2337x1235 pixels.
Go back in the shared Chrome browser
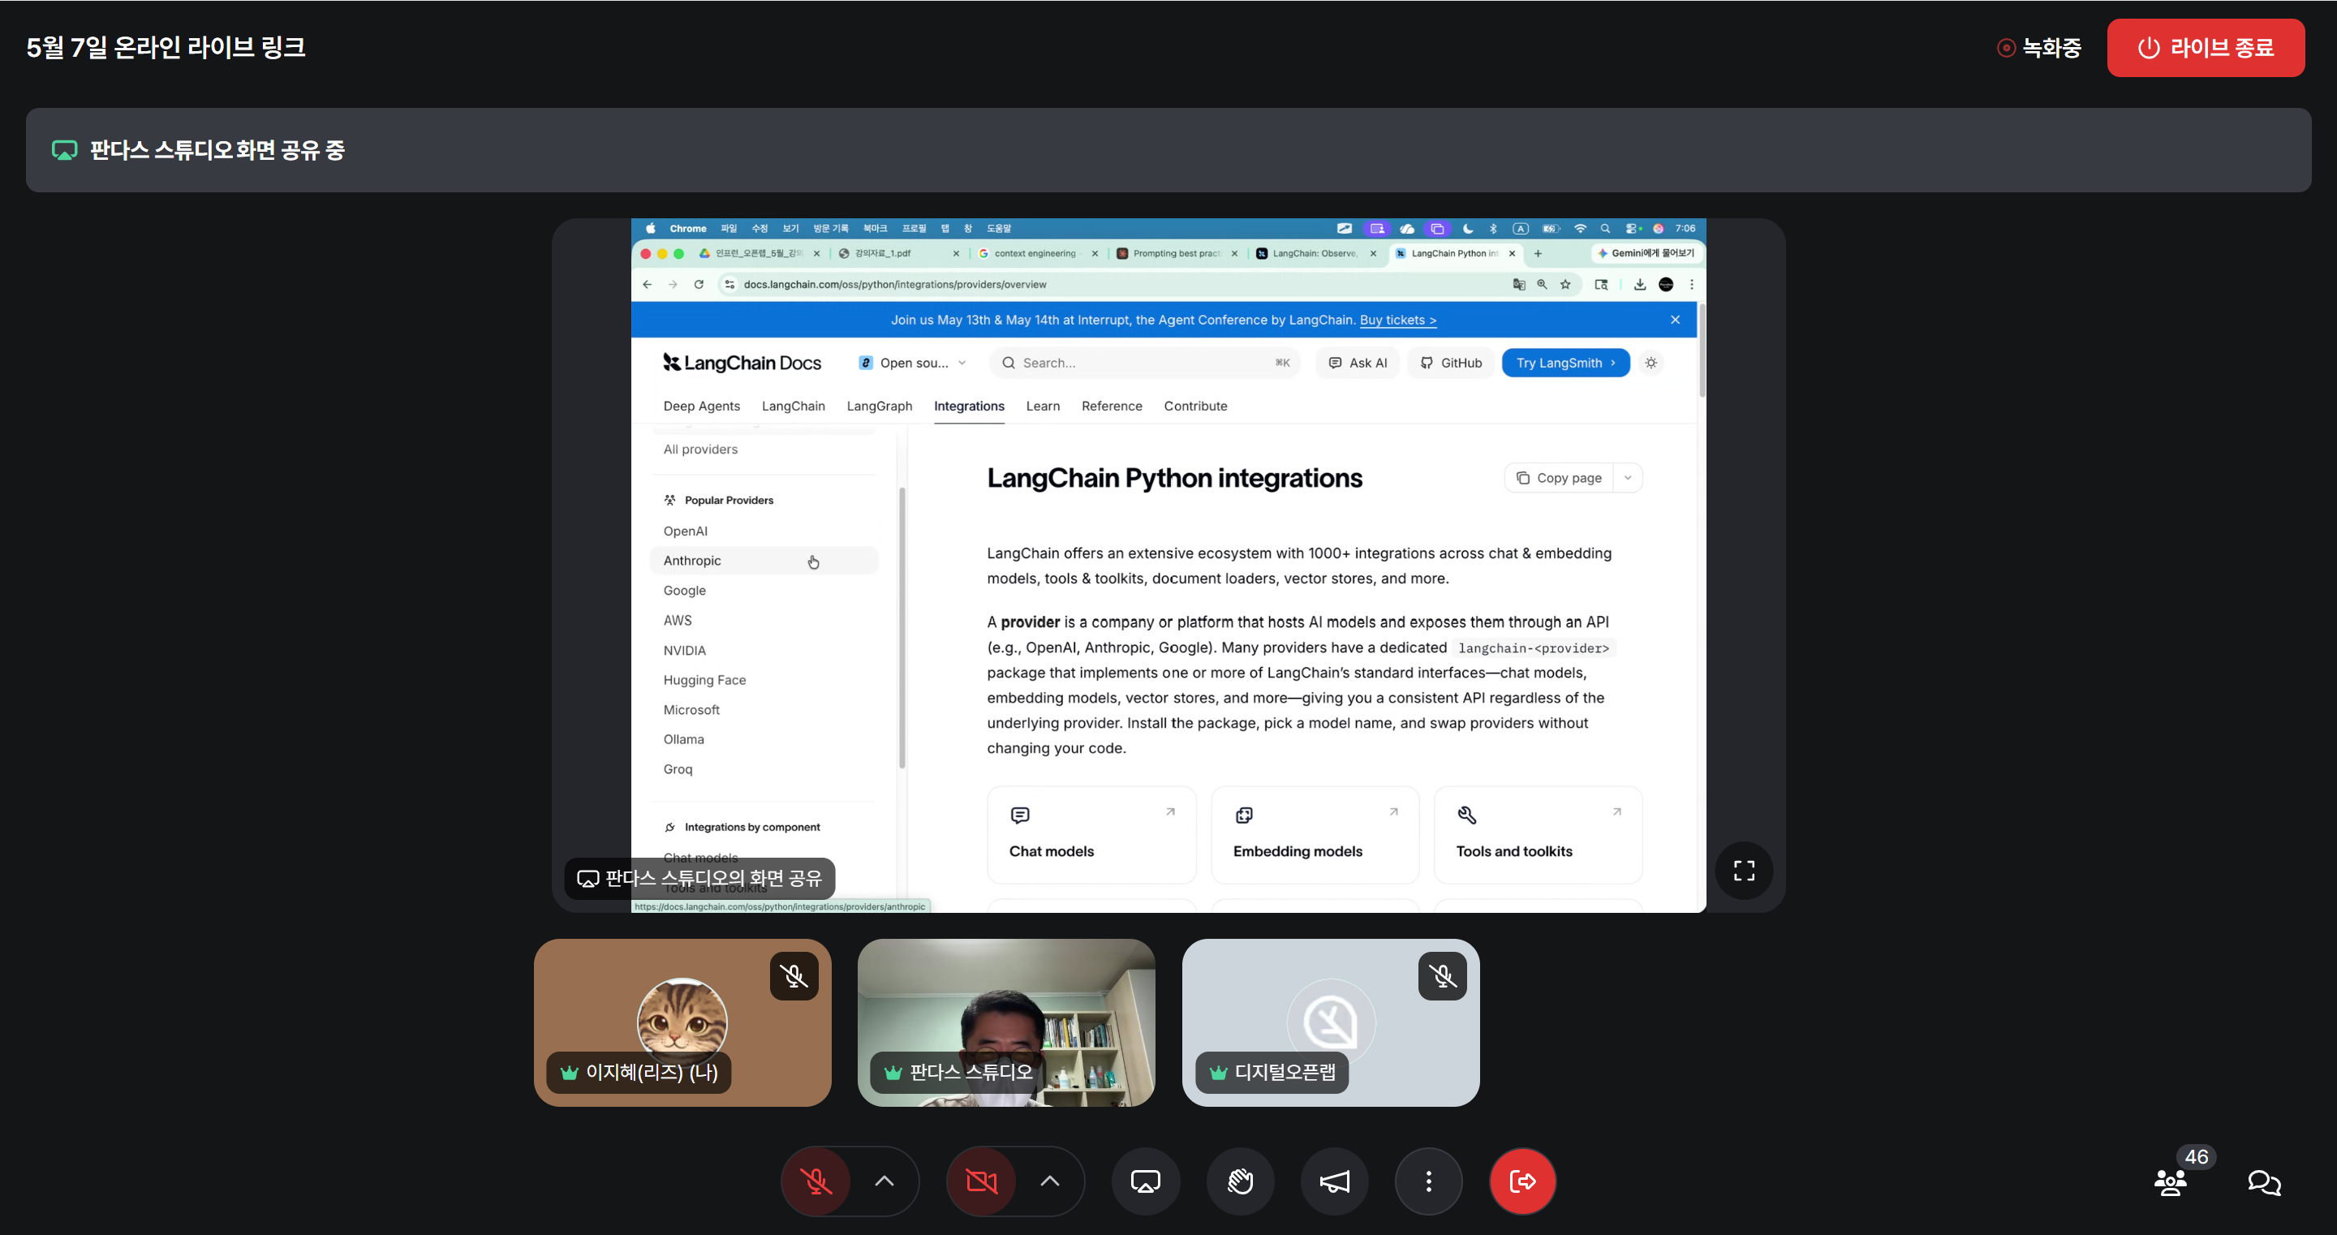(x=647, y=285)
